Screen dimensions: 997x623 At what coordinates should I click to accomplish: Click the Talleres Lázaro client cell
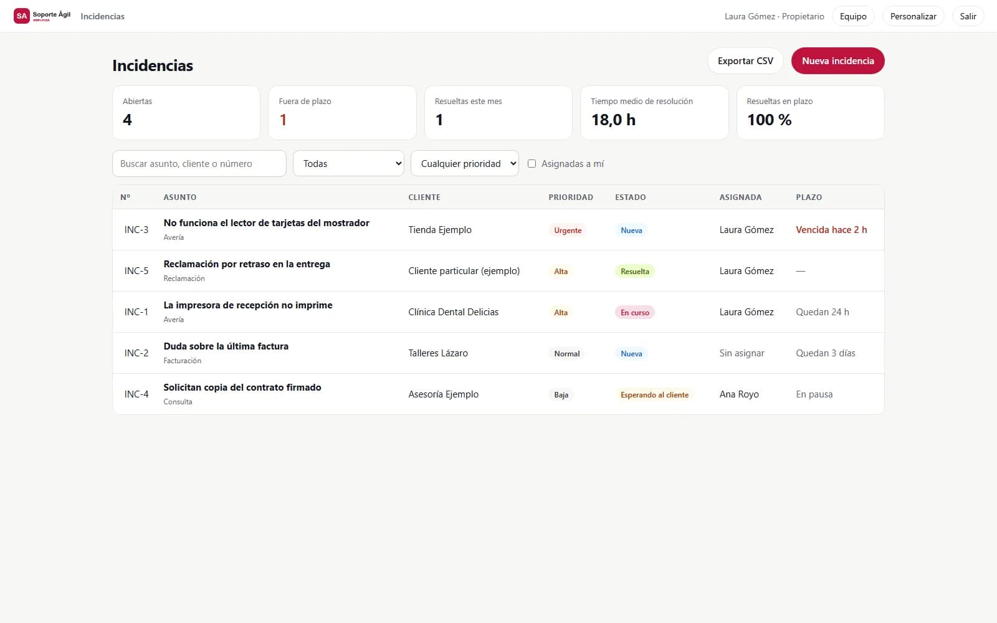438,353
